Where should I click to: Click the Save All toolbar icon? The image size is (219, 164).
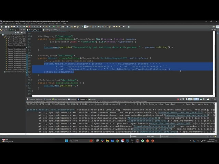8,27
